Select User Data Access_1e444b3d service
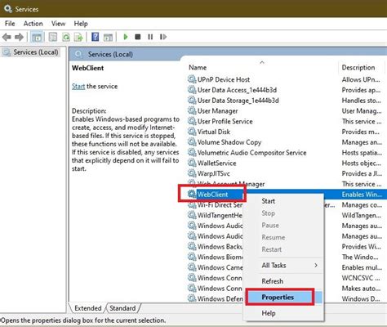This screenshot has width=387, height=327. point(237,90)
